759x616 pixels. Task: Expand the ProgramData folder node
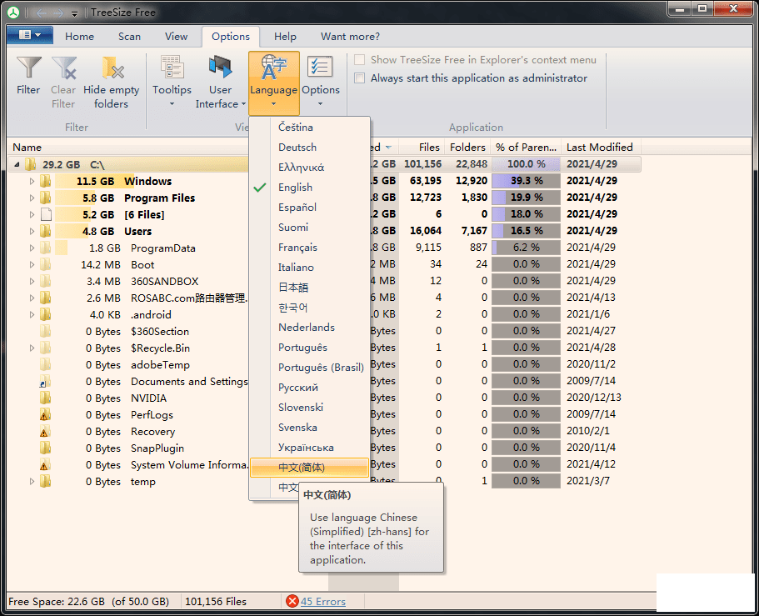tap(32, 248)
